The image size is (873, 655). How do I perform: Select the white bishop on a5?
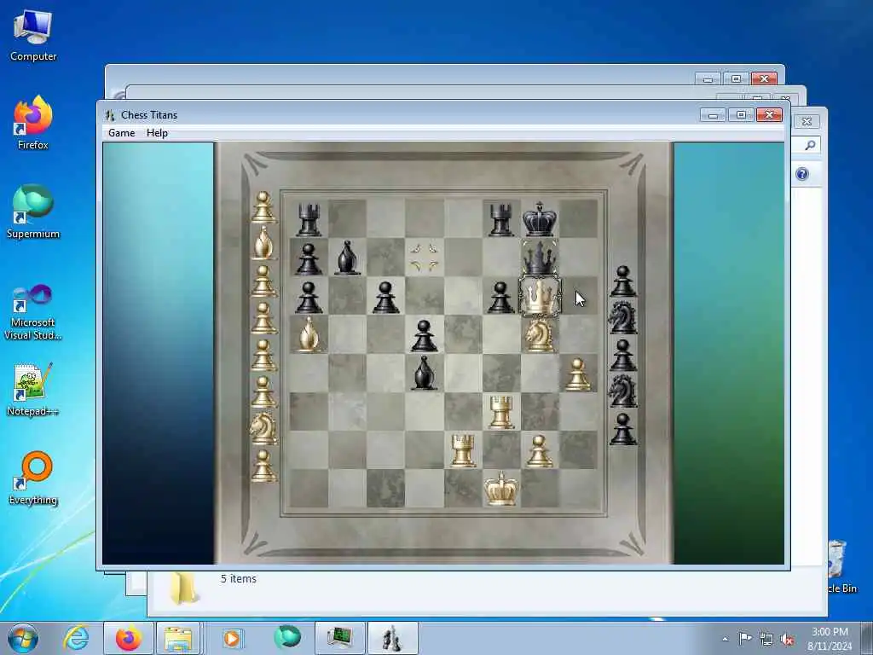point(309,334)
